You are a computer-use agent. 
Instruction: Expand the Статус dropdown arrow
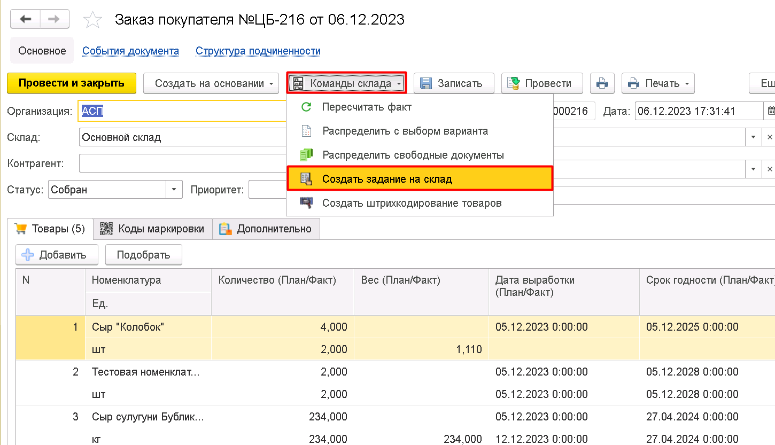pyautogui.click(x=174, y=190)
